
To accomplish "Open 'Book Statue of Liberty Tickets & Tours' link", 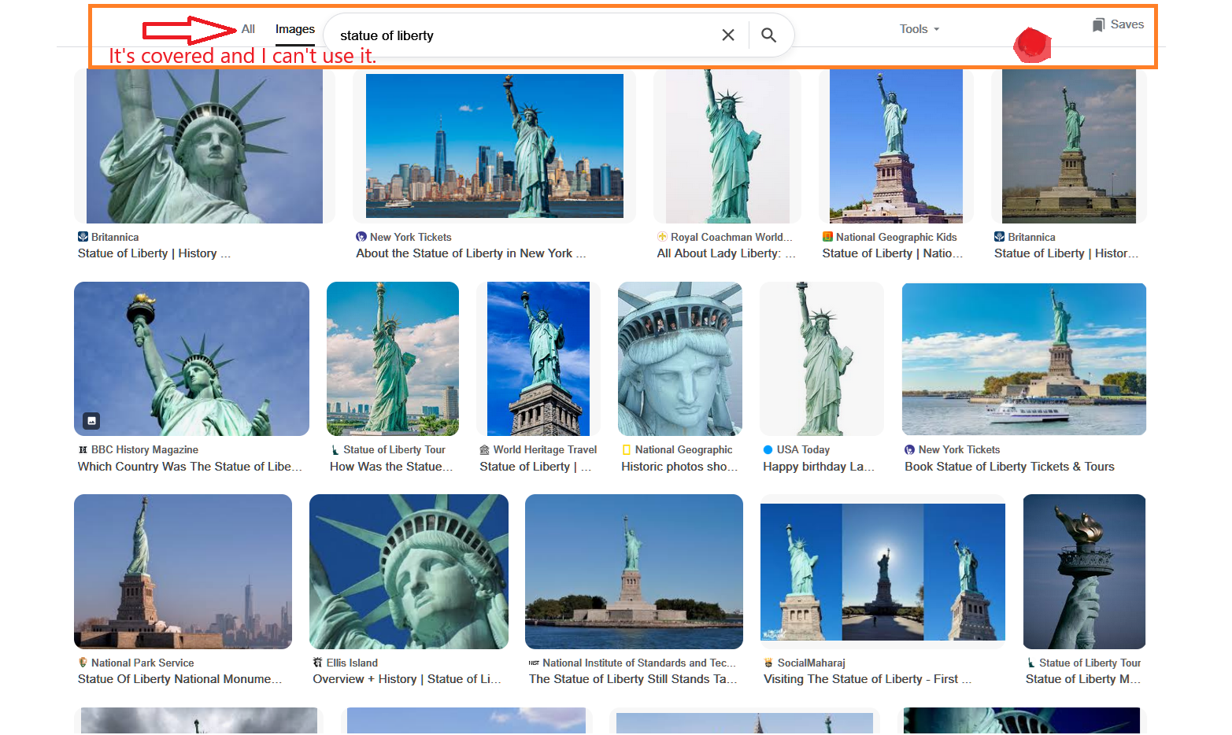I will [1009, 467].
